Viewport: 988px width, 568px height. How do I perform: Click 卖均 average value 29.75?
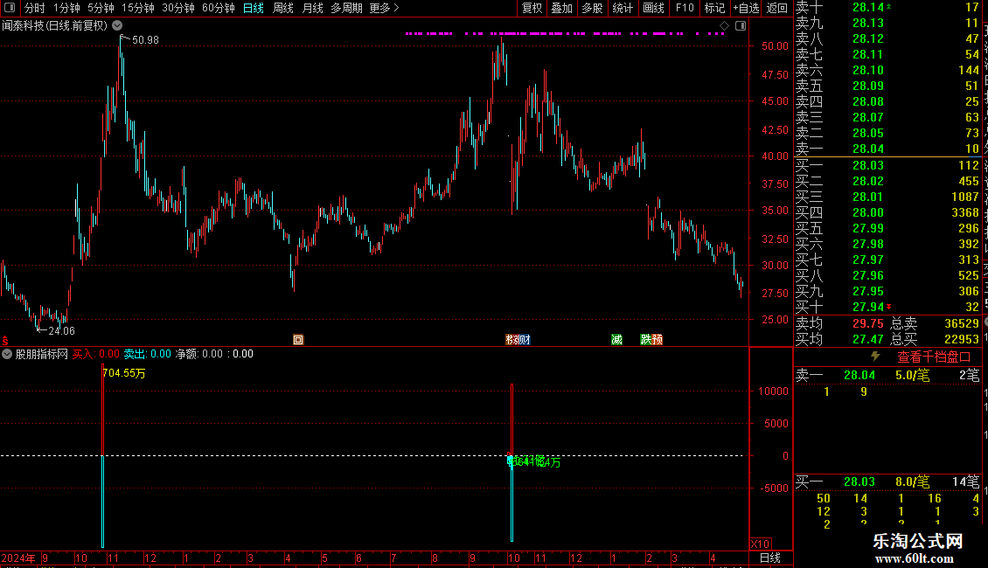pos(868,323)
